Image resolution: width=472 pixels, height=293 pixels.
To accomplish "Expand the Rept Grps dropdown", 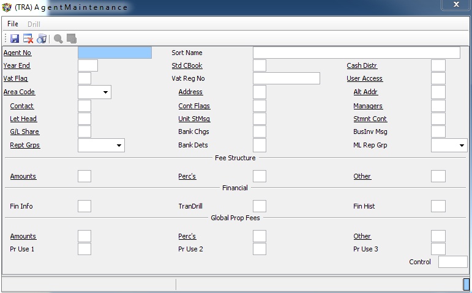I will pyautogui.click(x=119, y=146).
